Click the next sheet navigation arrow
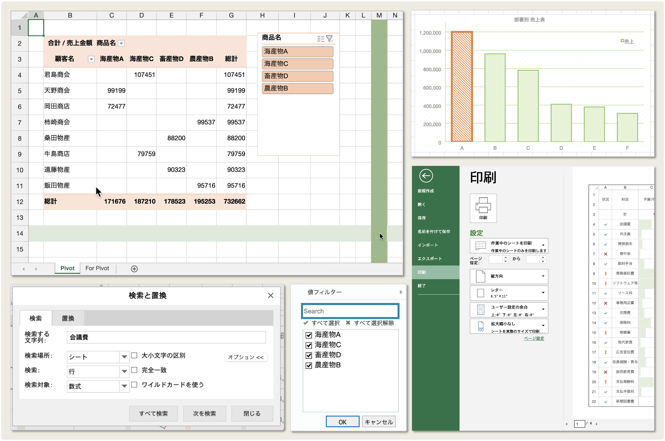The height and width of the screenshot is (441, 665). click(x=36, y=269)
